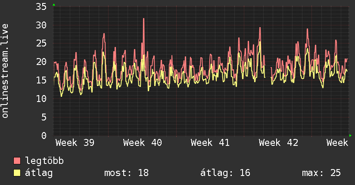Click the onlinestream.live vertical axis title
The width and height of the screenshot is (355, 185).
coord(5,71)
